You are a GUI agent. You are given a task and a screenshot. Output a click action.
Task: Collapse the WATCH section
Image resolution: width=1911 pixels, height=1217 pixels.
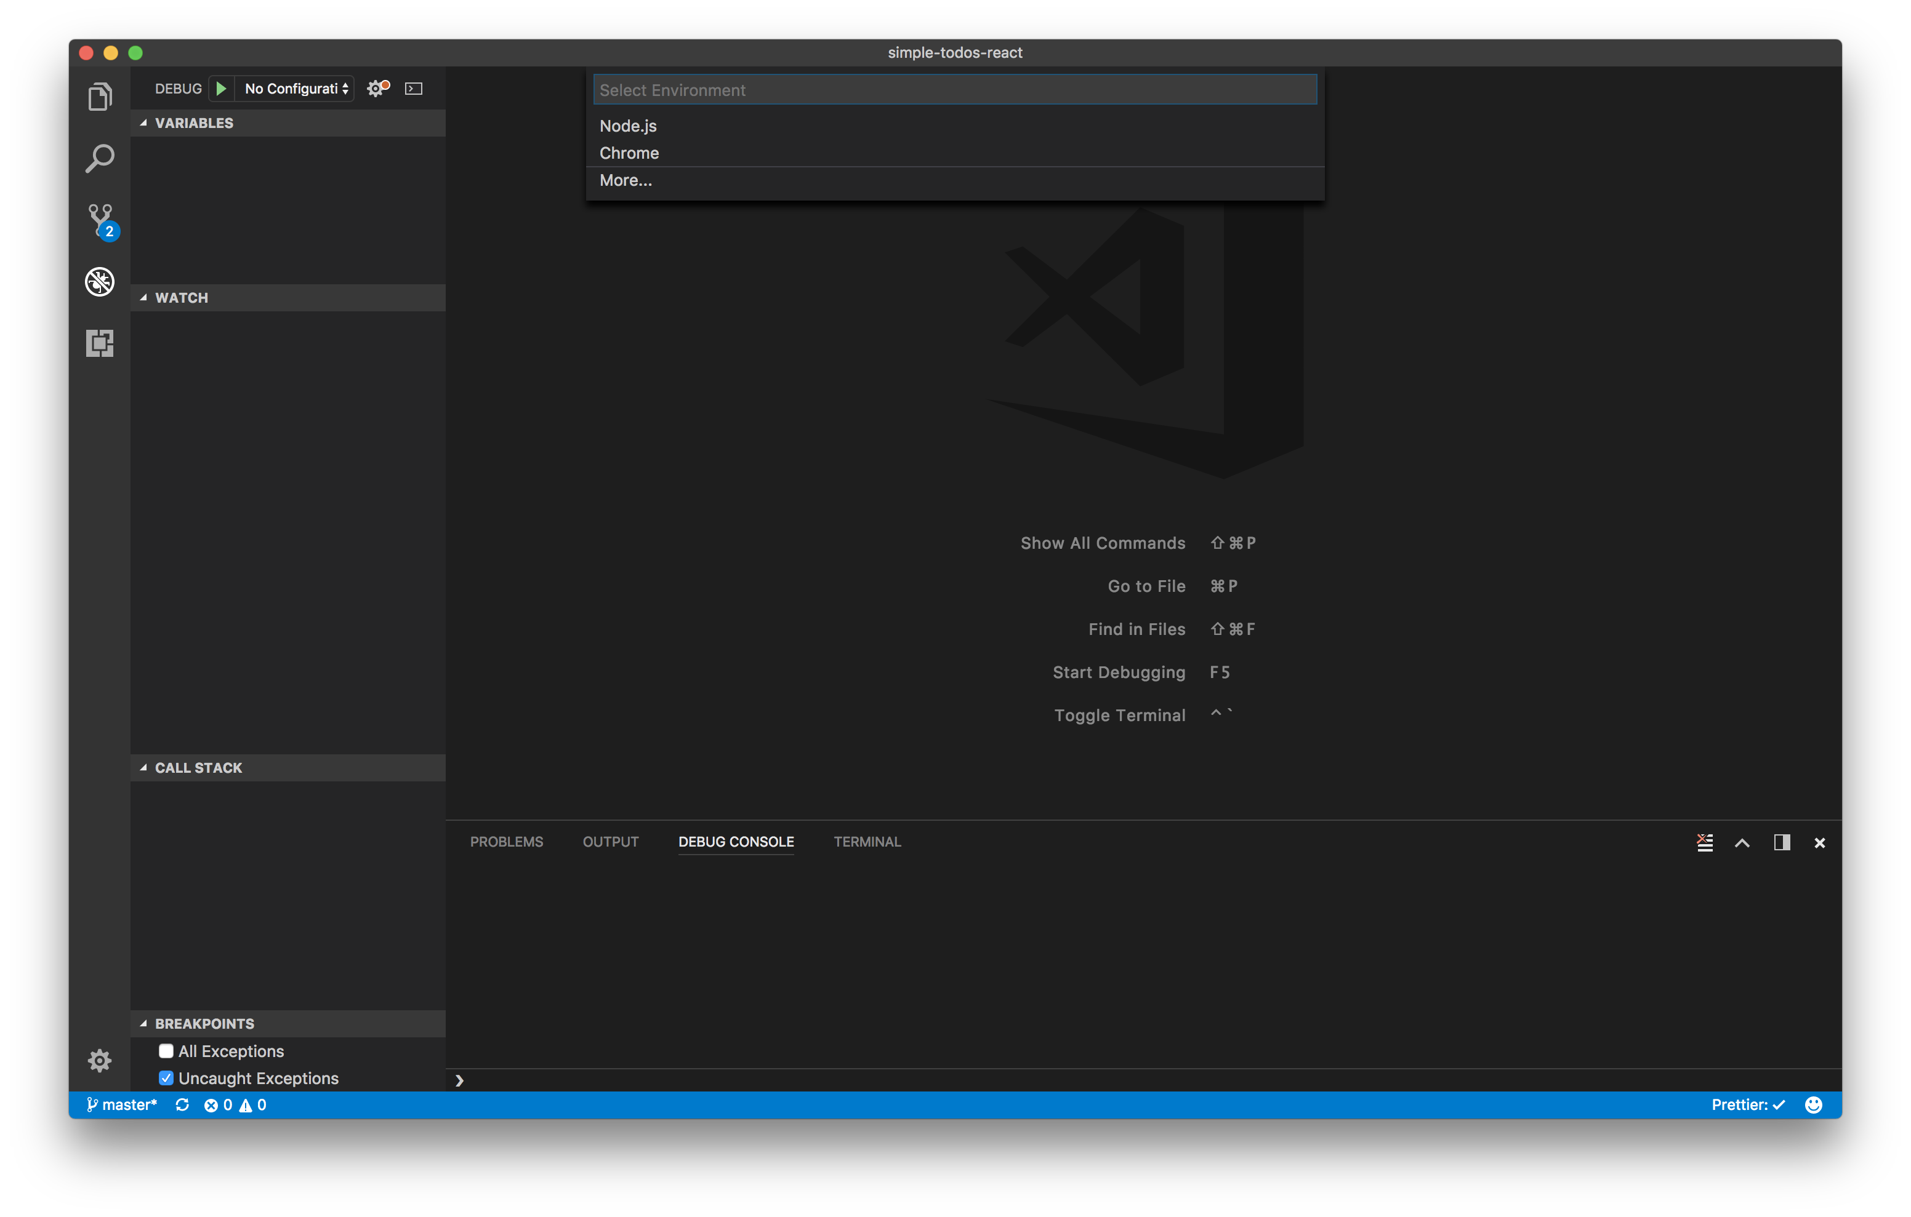click(x=288, y=298)
